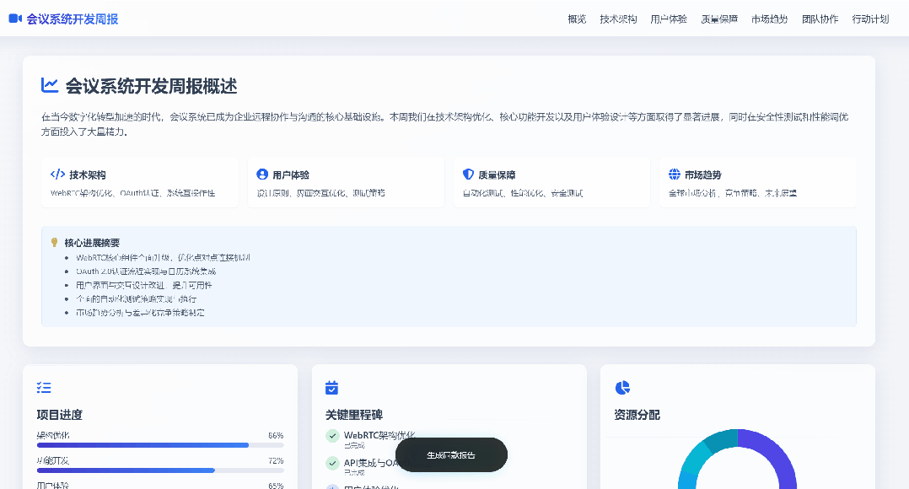Click the video camera logo icon
Screen dimensions: 909x489
click(15, 19)
